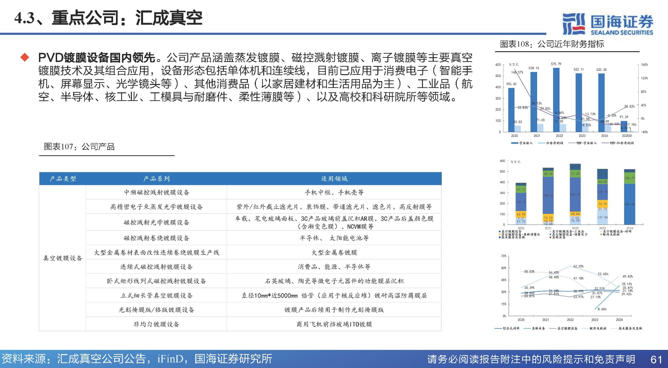
Task: Click the 真空镀膜设备 category cell
Action: coord(63,258)
